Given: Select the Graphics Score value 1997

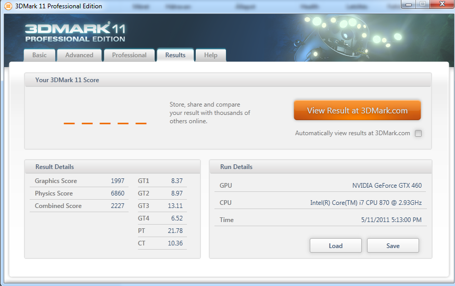Looking at the screenshot, I should point(118,181).
